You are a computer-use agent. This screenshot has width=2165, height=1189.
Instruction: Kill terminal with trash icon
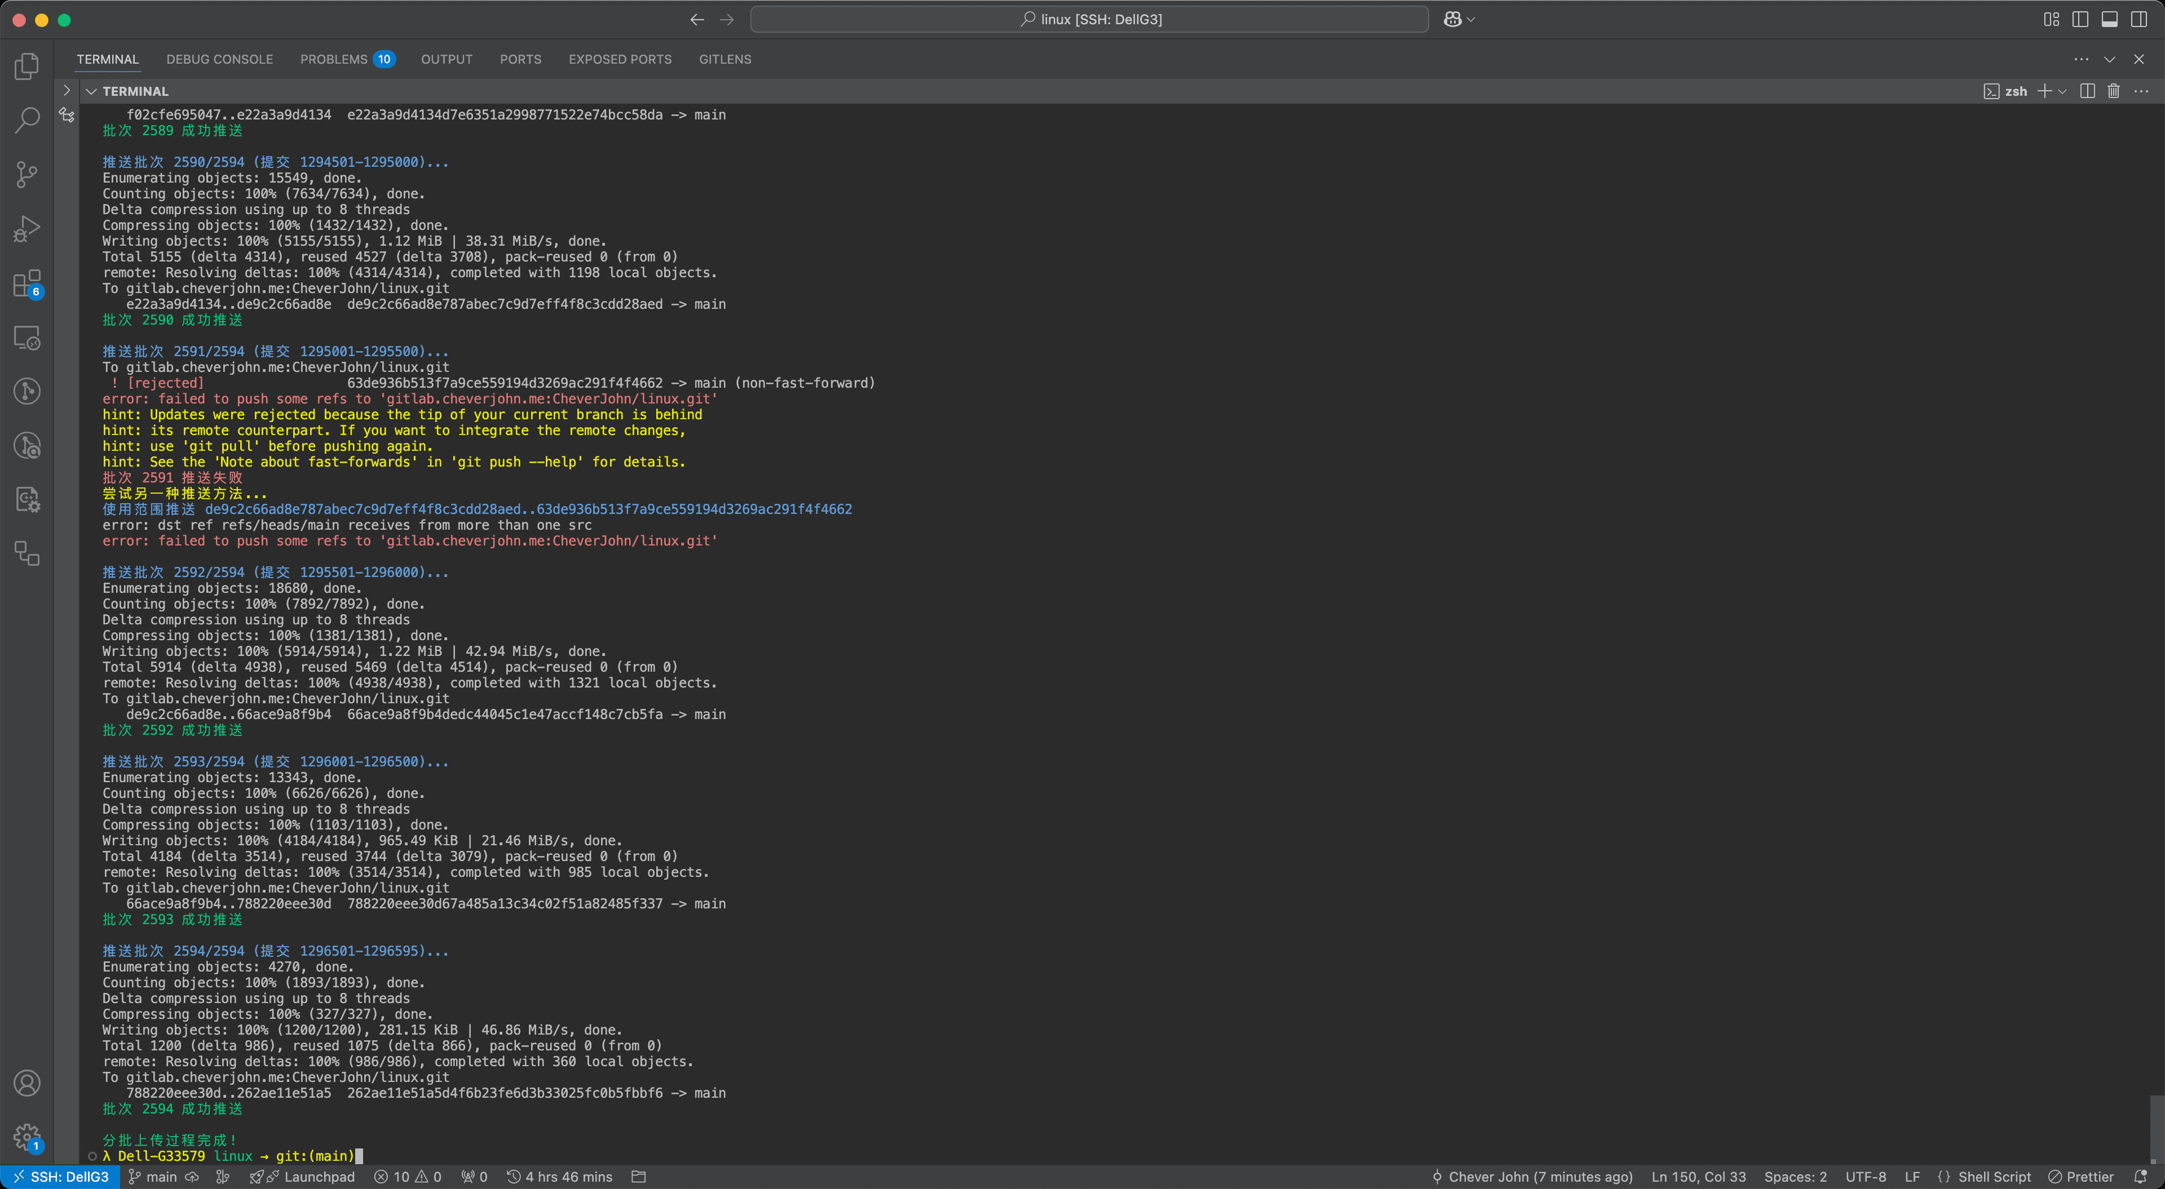(x=2114, y=91)
